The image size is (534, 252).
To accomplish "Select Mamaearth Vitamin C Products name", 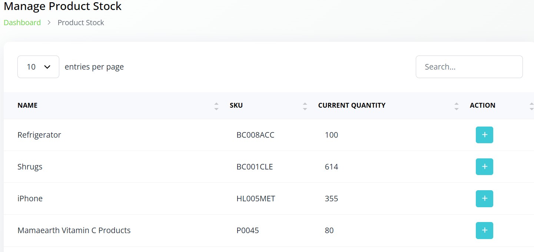I will tap(74, 231).
